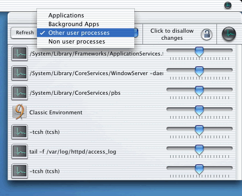Click the Click to disallow changes label
Screen dimensions: 242x196
click(x=172, y=34)
